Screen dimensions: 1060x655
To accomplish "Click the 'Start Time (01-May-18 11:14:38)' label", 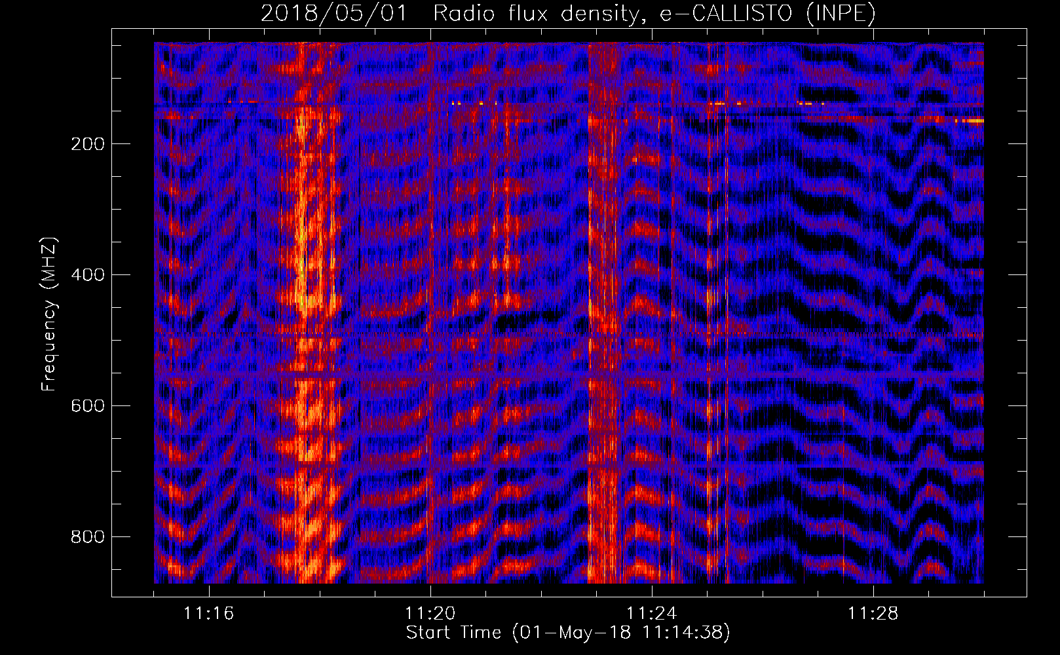I will coord(568,633).
